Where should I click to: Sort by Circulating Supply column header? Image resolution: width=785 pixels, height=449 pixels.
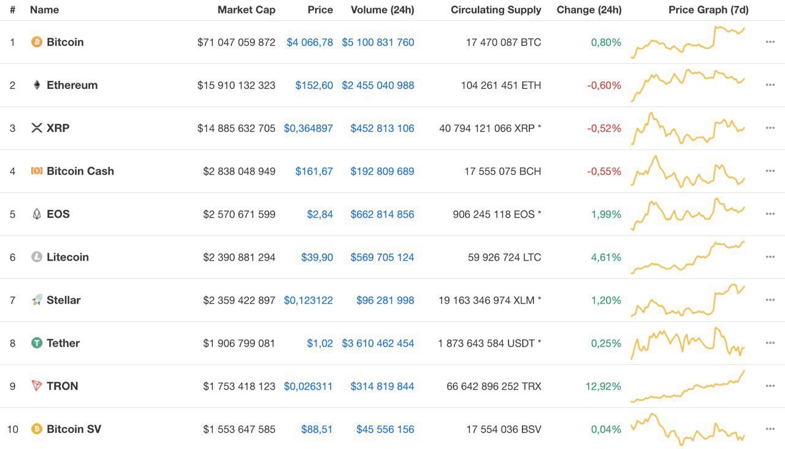(x=496, y=10)
